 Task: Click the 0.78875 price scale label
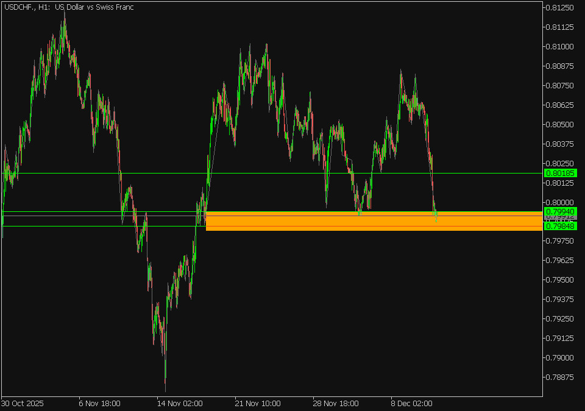[x=559, y=377]
